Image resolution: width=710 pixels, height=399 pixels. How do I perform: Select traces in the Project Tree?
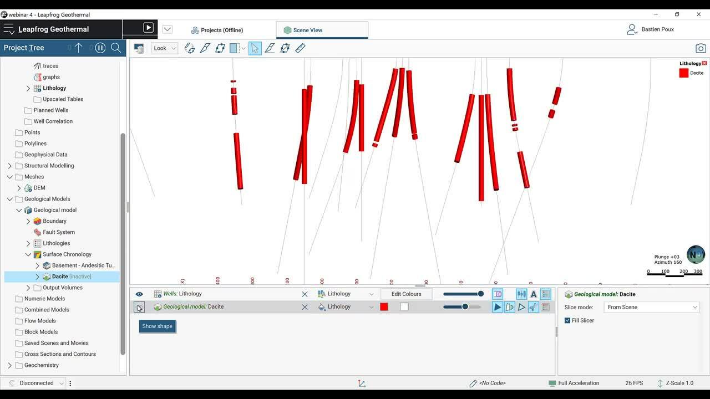[x=50, y=66]
